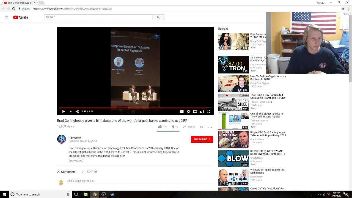Reload the page with the browser refresh button
Viewport: 352px width, 198px height.
coord(13,9)
